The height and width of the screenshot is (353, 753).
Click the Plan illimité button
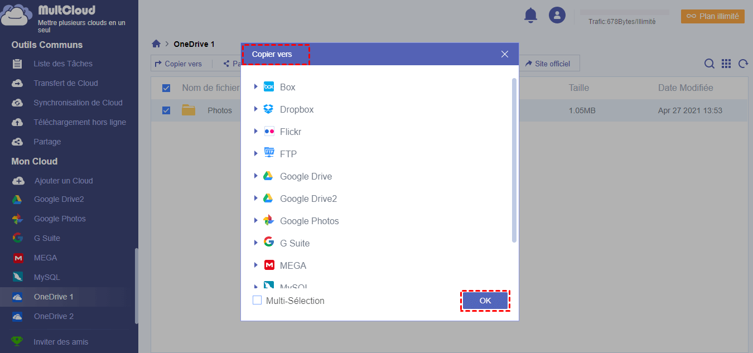(x=713, y=16)
